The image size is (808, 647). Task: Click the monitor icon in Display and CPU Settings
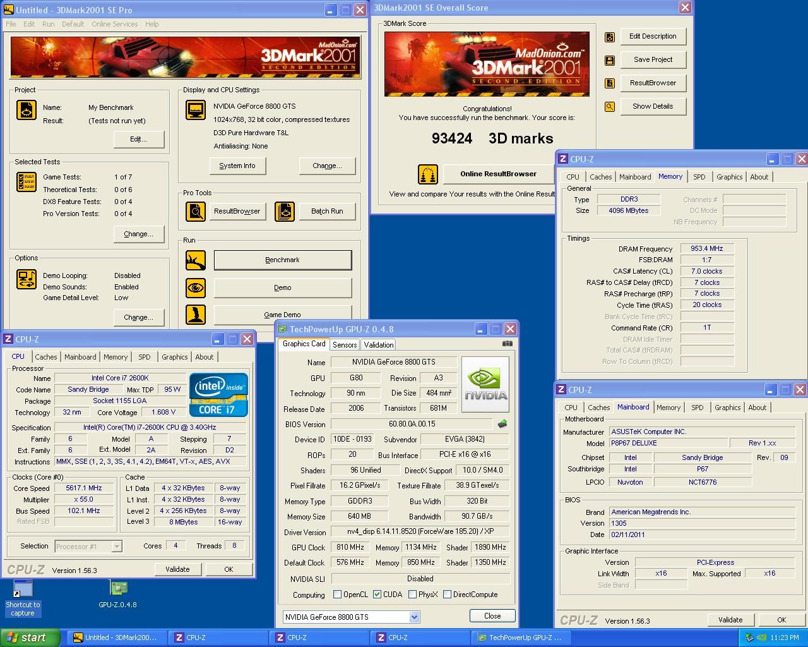coord(196,109)
